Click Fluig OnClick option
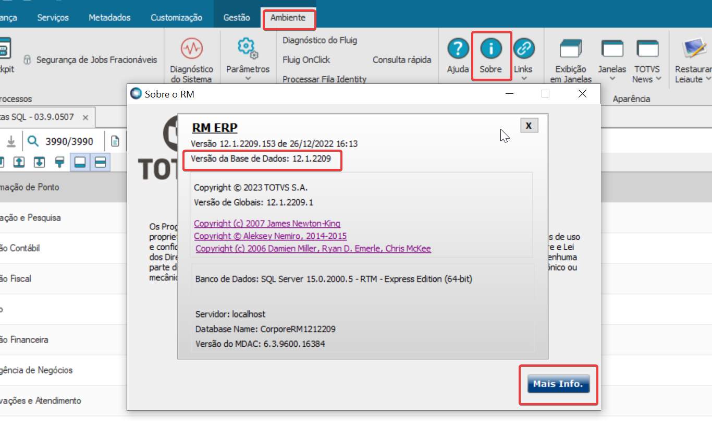 (306, 60)
